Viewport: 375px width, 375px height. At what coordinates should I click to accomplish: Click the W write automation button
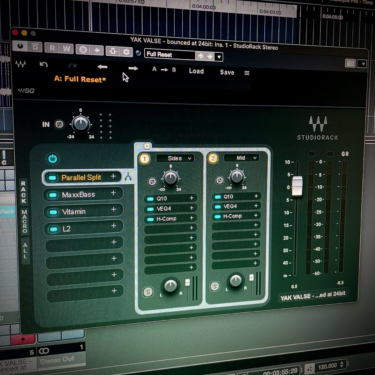(x=67, y=49)
